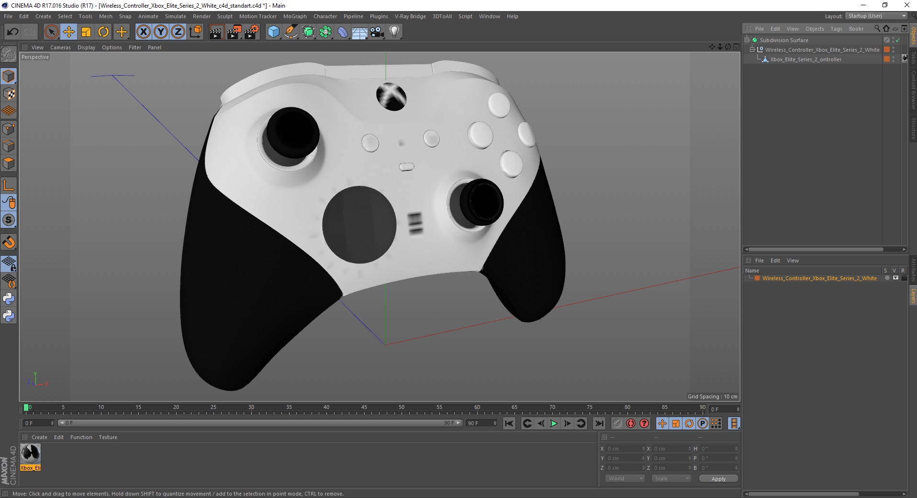Click the Apply button
This screenshot has height=498, width=917.
(x=718, y=479)
